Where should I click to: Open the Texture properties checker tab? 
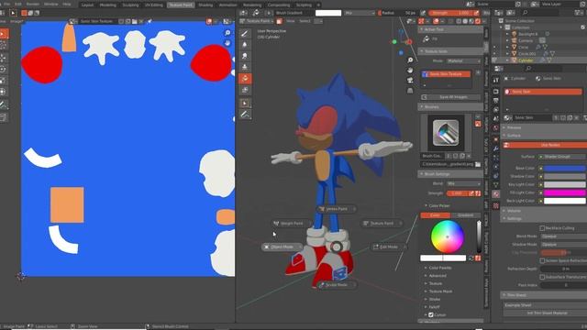tap(495, 205)
